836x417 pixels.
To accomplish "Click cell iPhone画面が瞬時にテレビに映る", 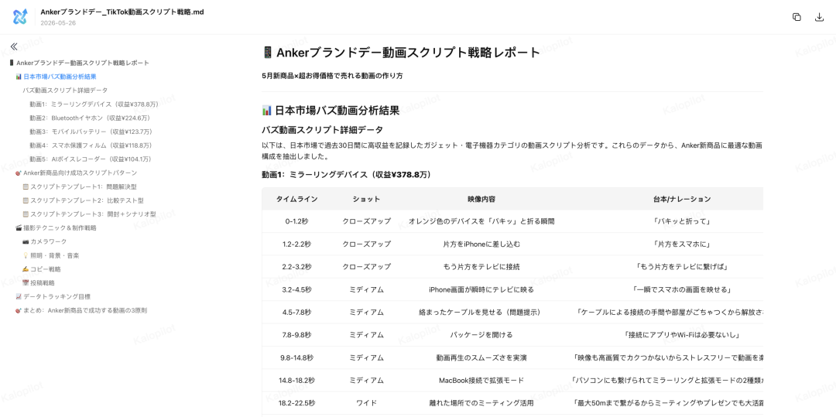I will [x=481, y=289].
